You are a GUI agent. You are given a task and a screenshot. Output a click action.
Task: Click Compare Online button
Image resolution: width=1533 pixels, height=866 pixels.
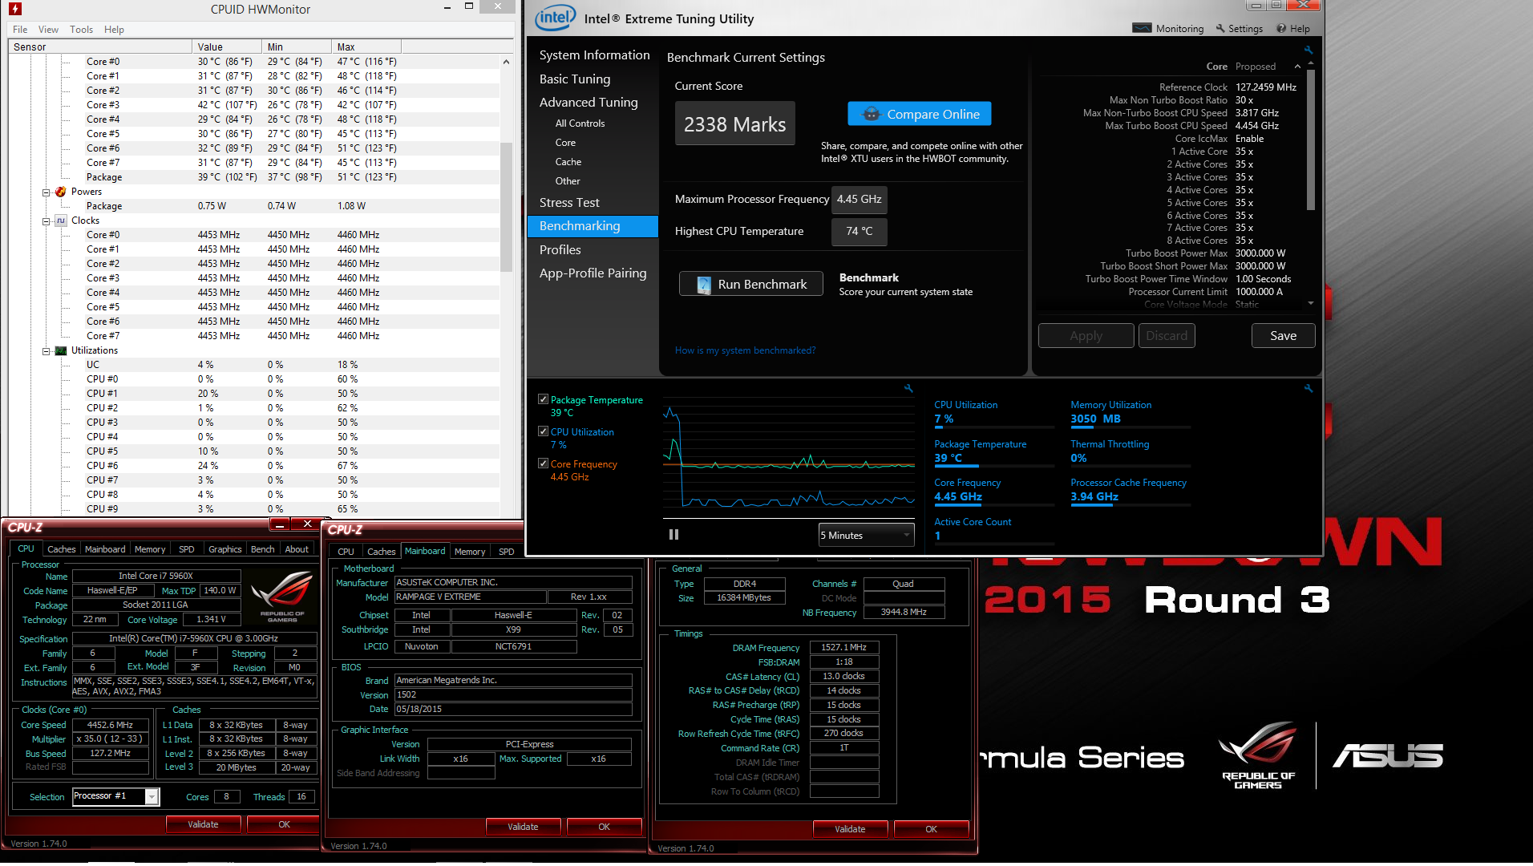tap(920, 114)
